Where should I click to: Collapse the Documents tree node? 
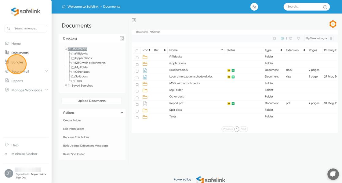pyautogui.click(x=66, y=49)
